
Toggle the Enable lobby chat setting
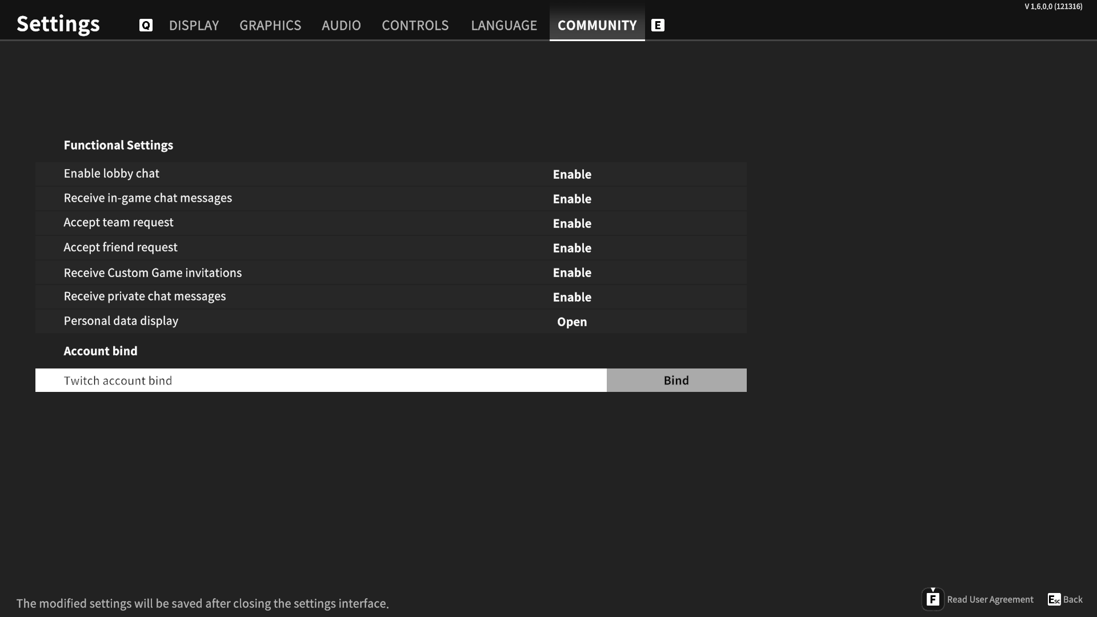572,174
